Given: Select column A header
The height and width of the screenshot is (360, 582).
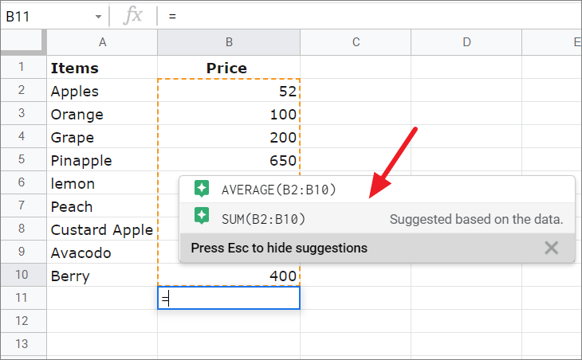Looking at the screenshot, I should click(x=102, y=42).
